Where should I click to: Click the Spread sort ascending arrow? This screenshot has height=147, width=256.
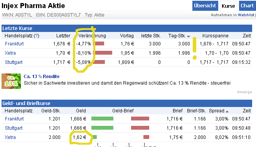tap(227, 112)
